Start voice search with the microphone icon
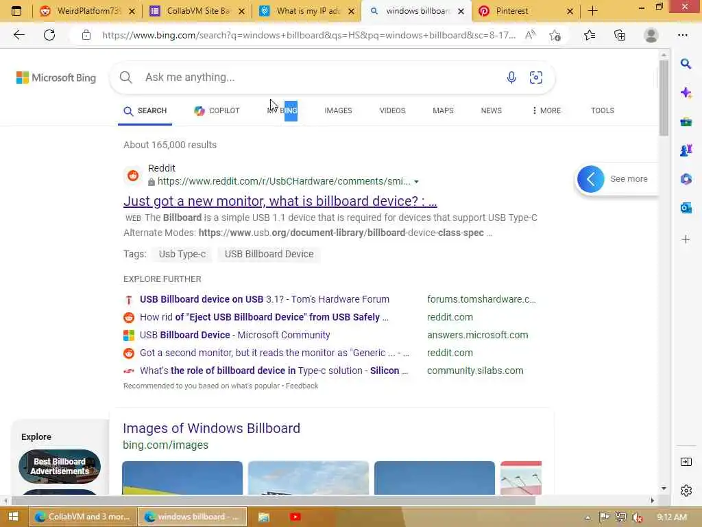The width and height of the screenshot is (702, 527). click(x=511, y=78)
